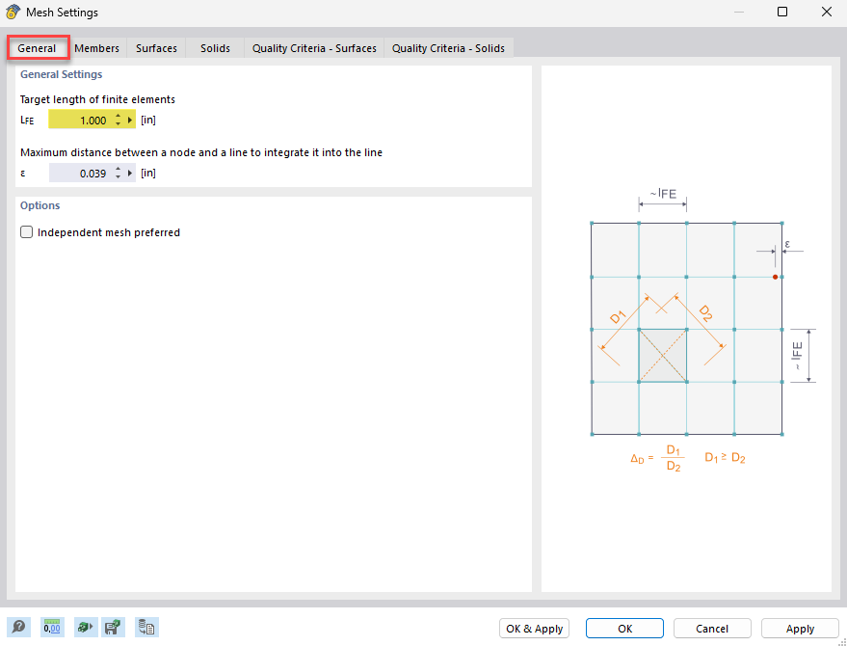This screenshot has height=646, width=847.
Task: Click the Mesh Settings title bar icon
Action: 13,12
